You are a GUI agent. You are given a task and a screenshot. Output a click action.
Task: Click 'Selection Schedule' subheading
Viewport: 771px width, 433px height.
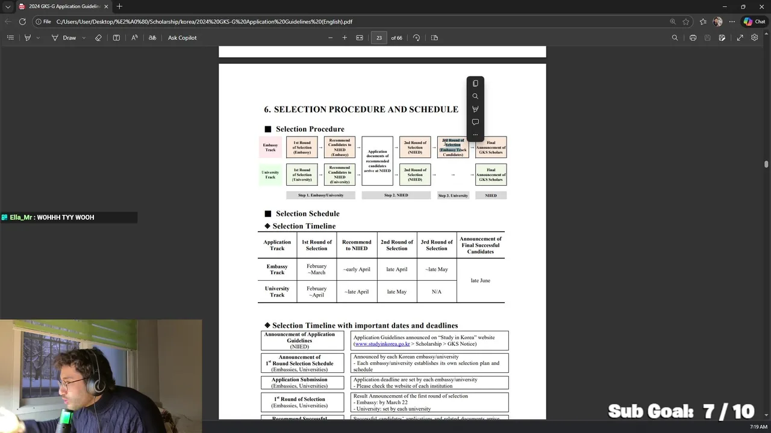pyautogui.click(x=307, y=213)
